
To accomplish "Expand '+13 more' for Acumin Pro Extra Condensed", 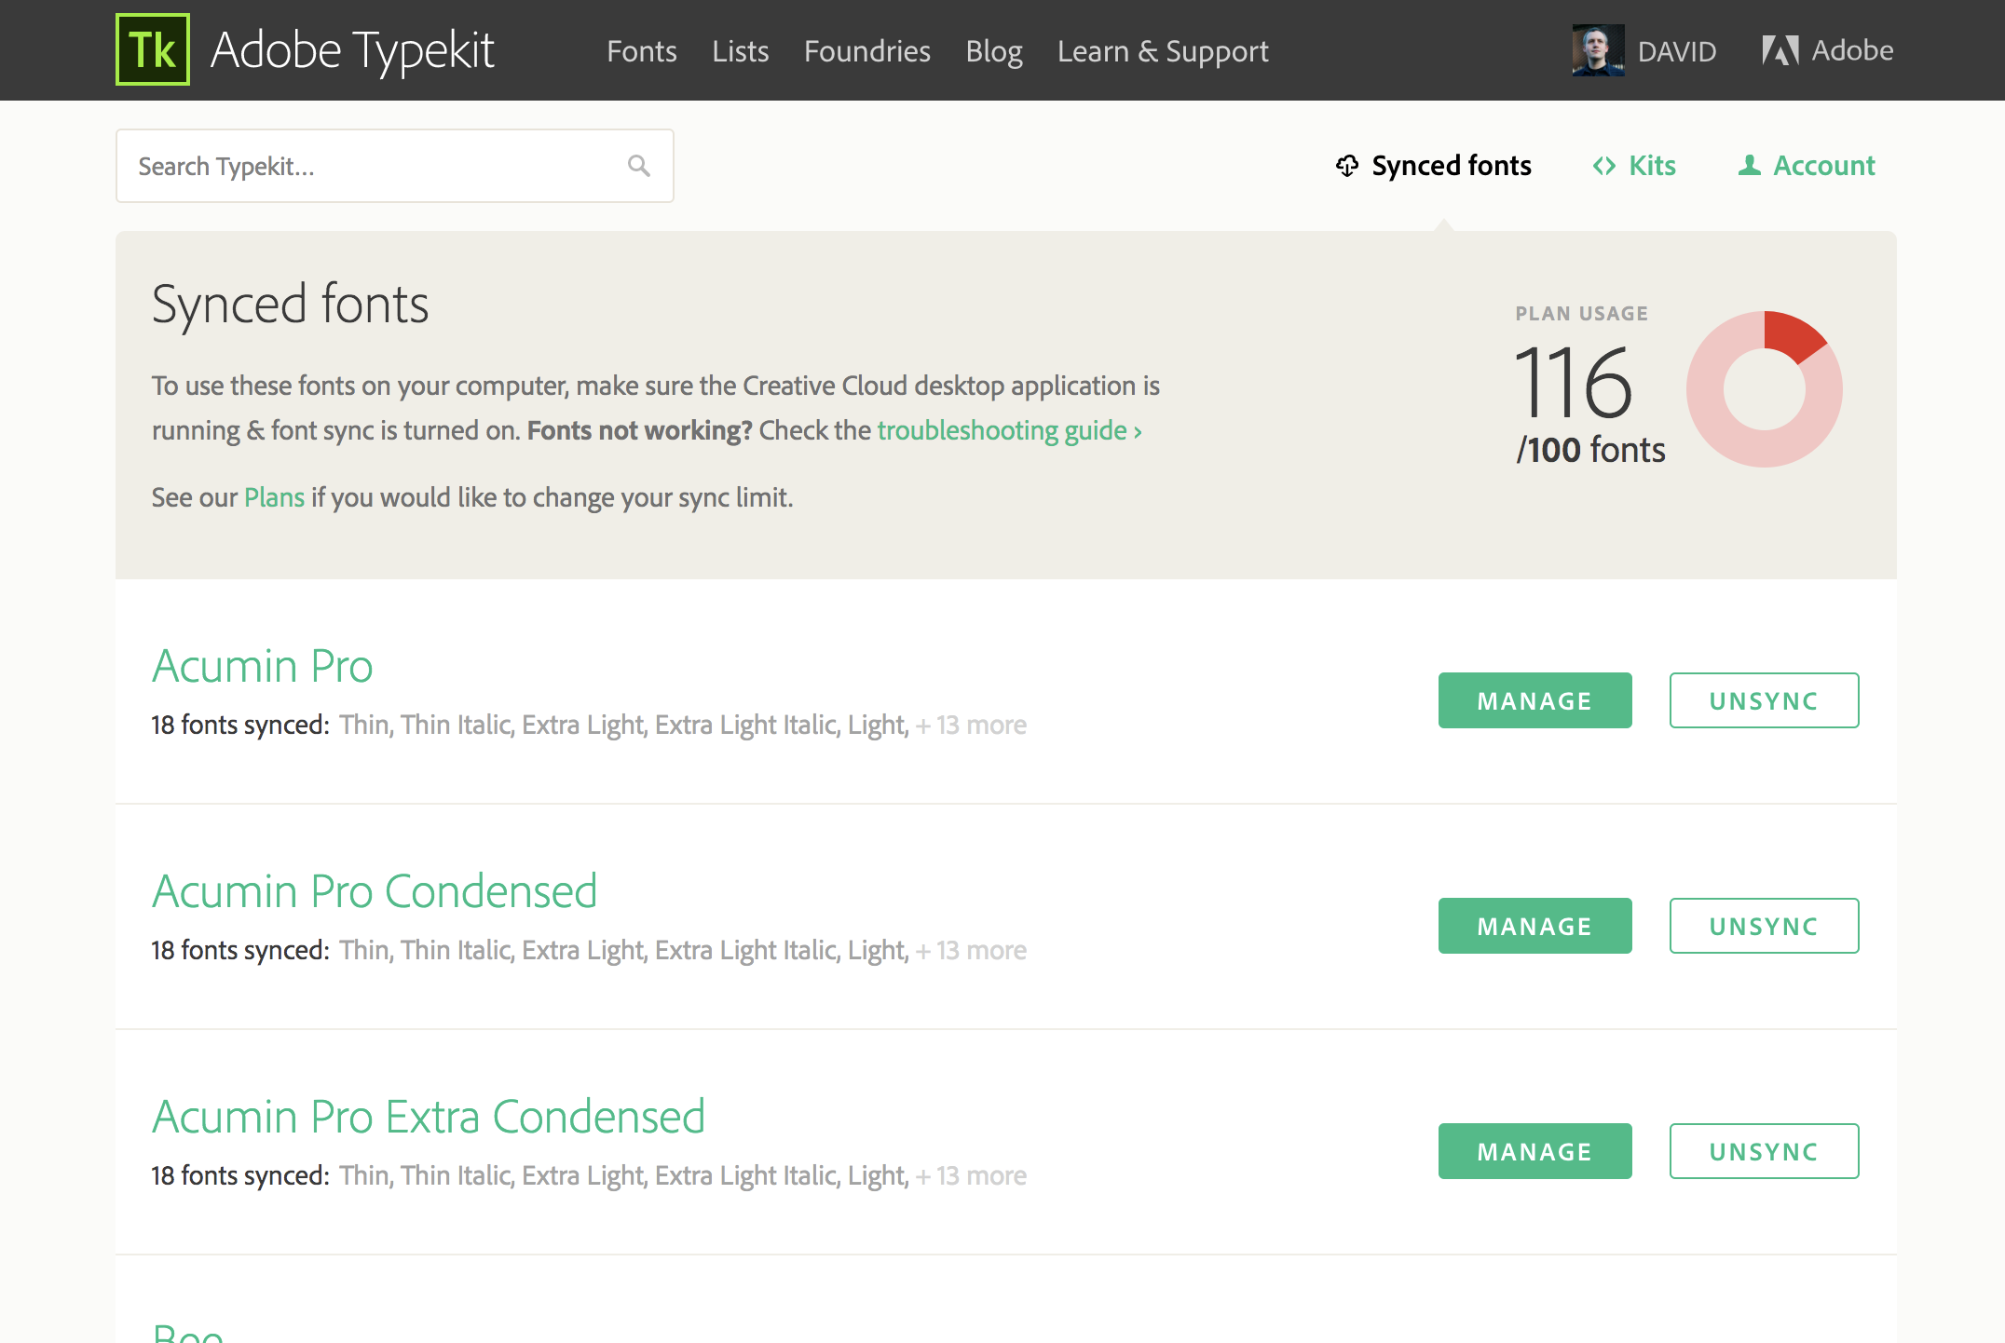I will pyautogui.click(x=971, y=1175).
